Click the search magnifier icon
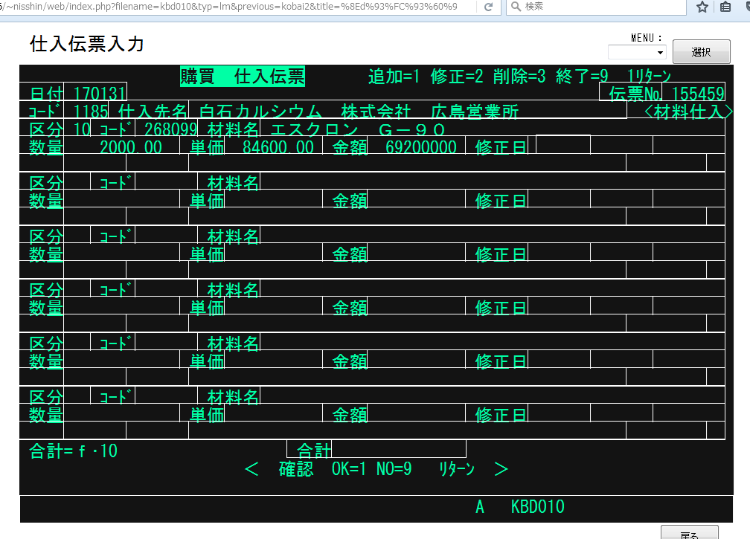 pyautogui.click(x=516, y=7)
